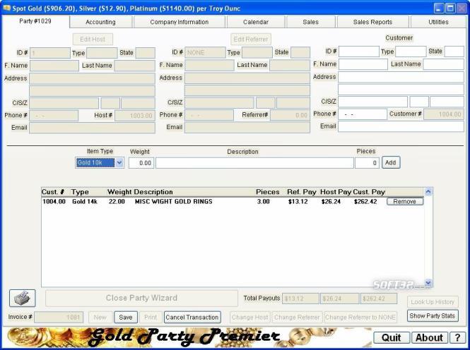The image size is (470, 350).
Task: Click the printer icon button
Action: click(x=22, y=298)
